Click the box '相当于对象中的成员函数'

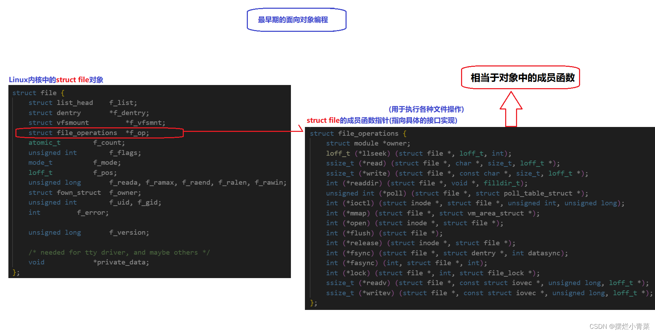(x=521, y=77)
